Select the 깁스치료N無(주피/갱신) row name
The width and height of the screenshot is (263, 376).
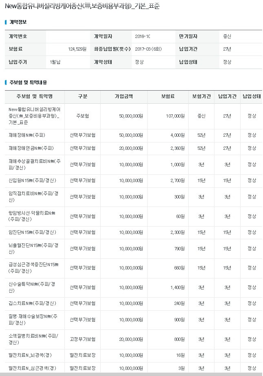32,303
